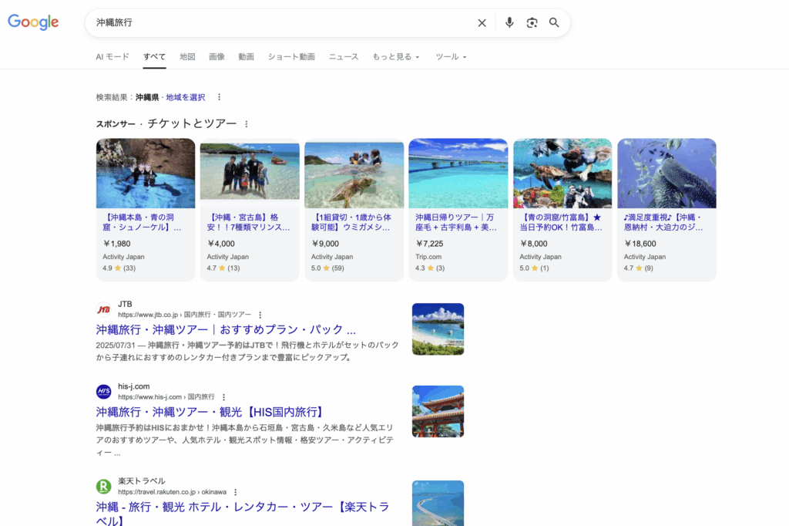The height and width of the screenshot is (526, 789).
Task: Open the HIS国内旅行 result title
Action: coord(210,412)
